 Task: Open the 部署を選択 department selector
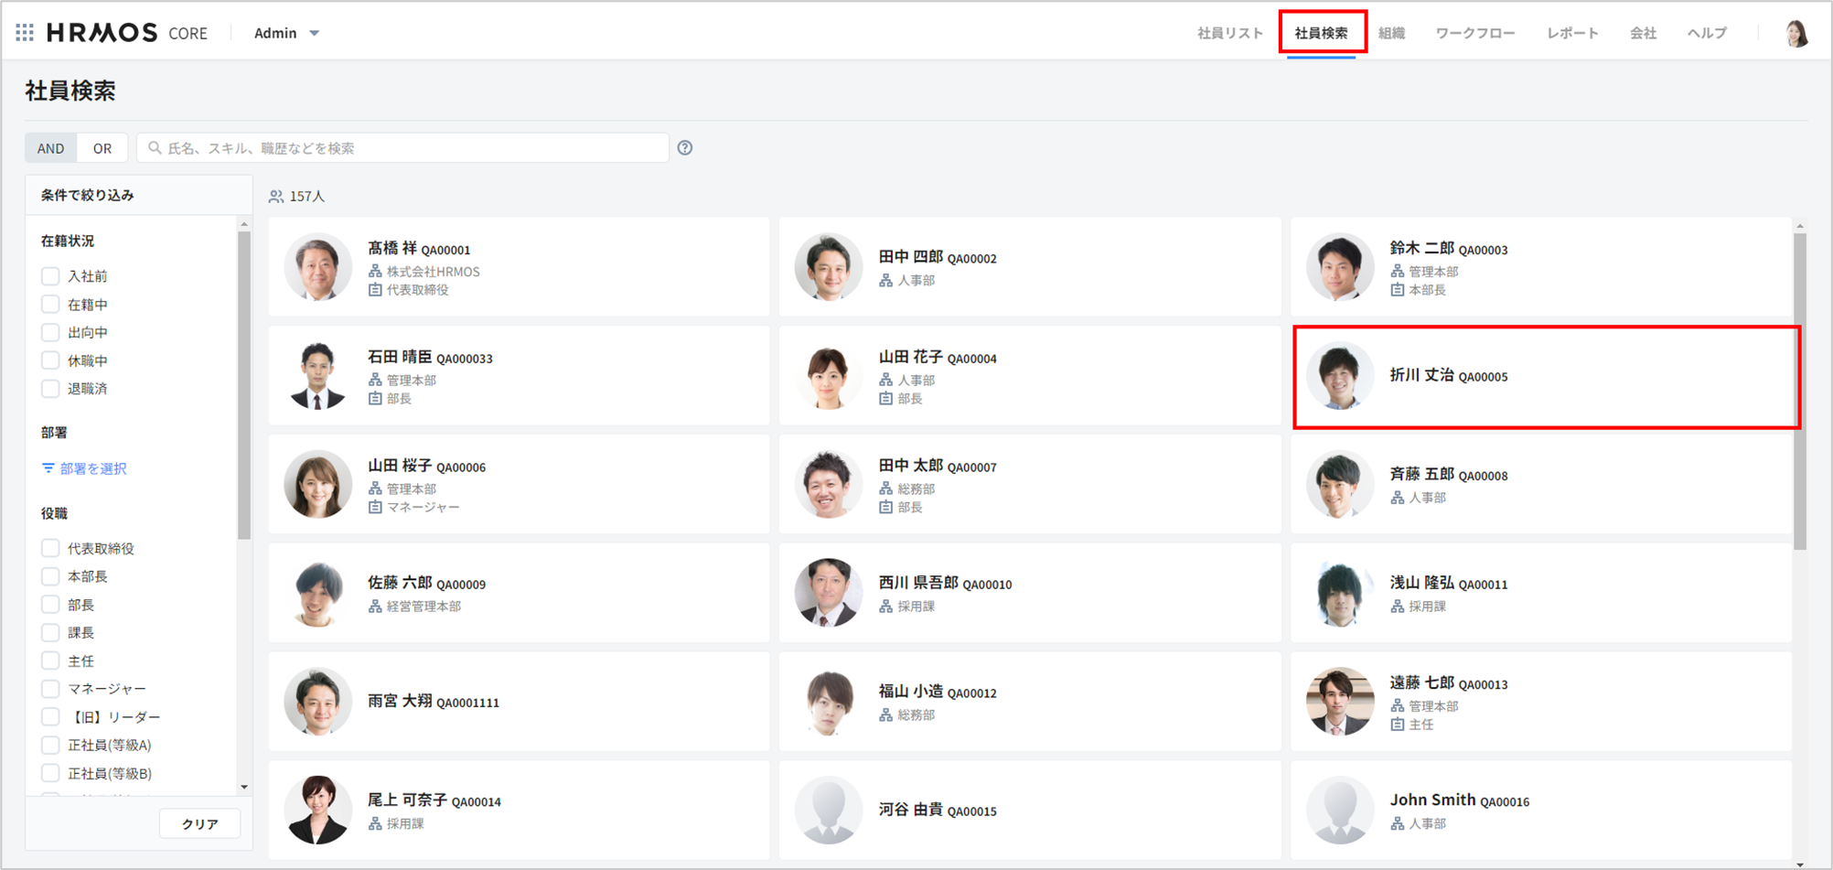coord(92,468)
